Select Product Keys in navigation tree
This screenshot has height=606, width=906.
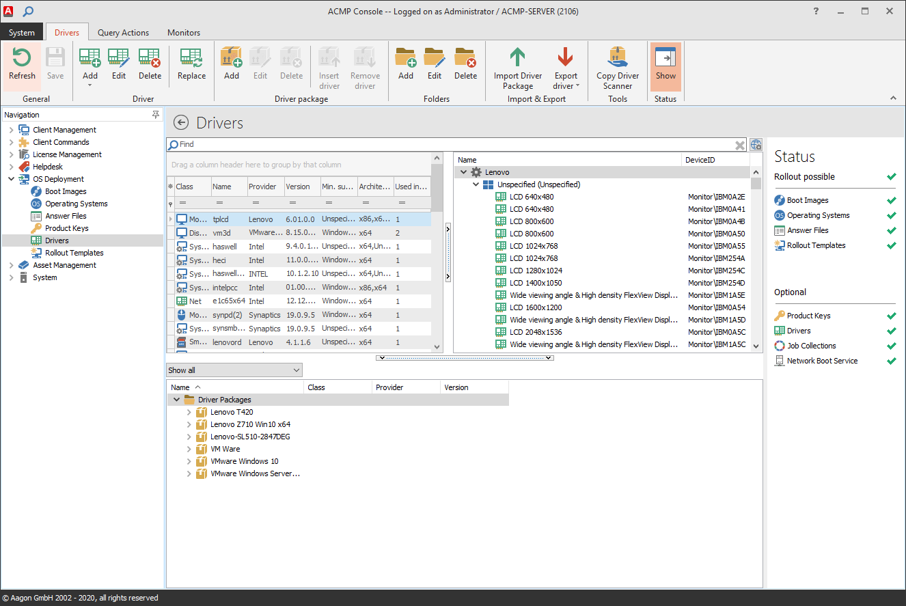click(x=66, y=228)
